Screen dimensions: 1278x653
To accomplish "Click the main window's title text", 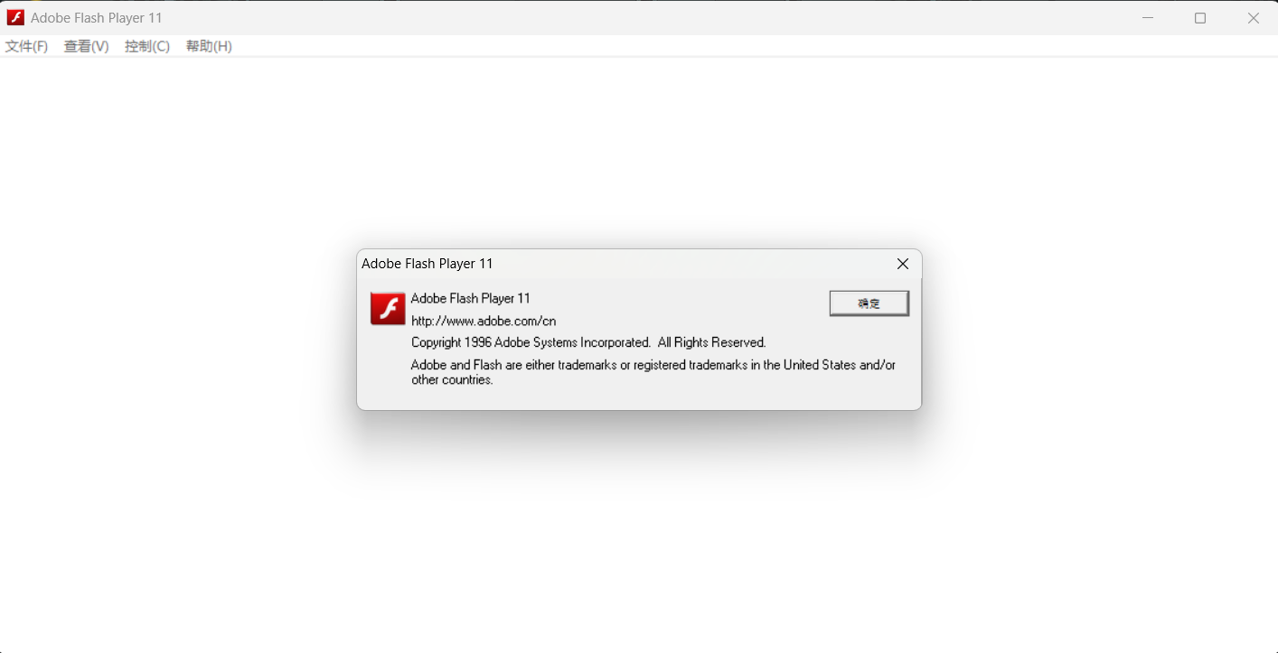I will tap(97, 18).
